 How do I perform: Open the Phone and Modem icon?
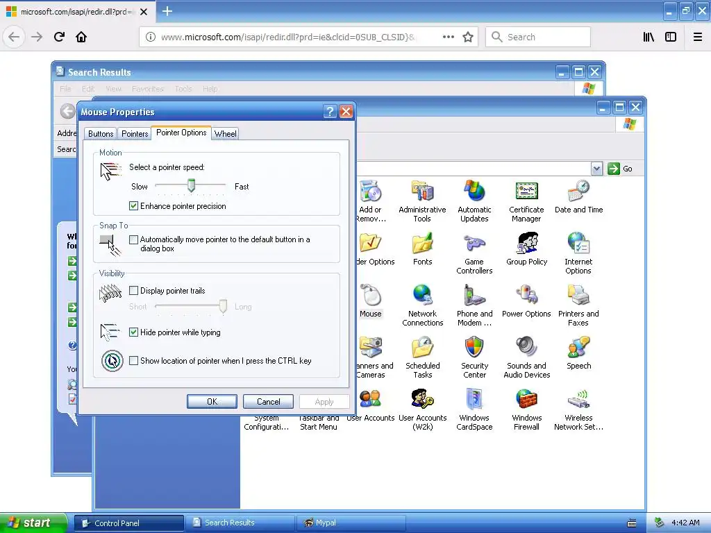(474, 305)
